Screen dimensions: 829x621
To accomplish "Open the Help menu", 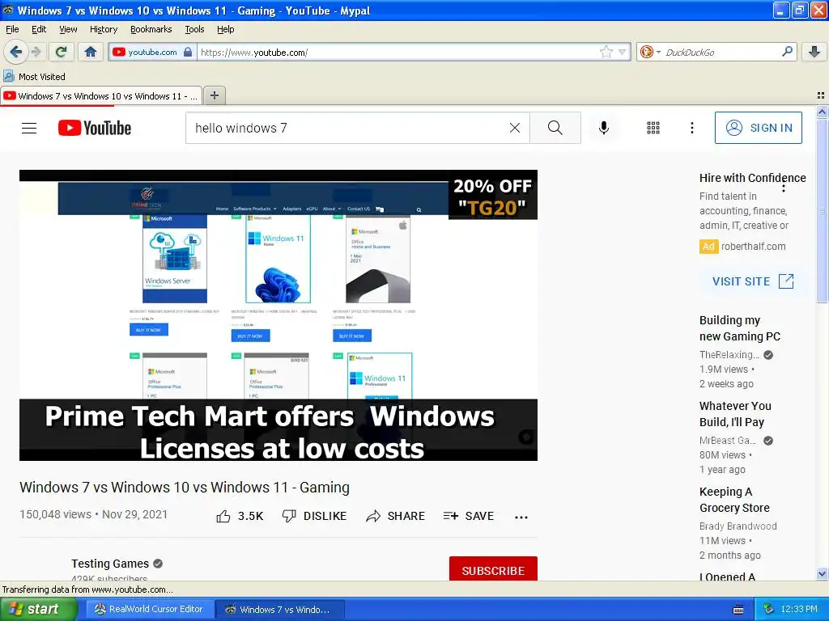I will [x=225, y=29].
